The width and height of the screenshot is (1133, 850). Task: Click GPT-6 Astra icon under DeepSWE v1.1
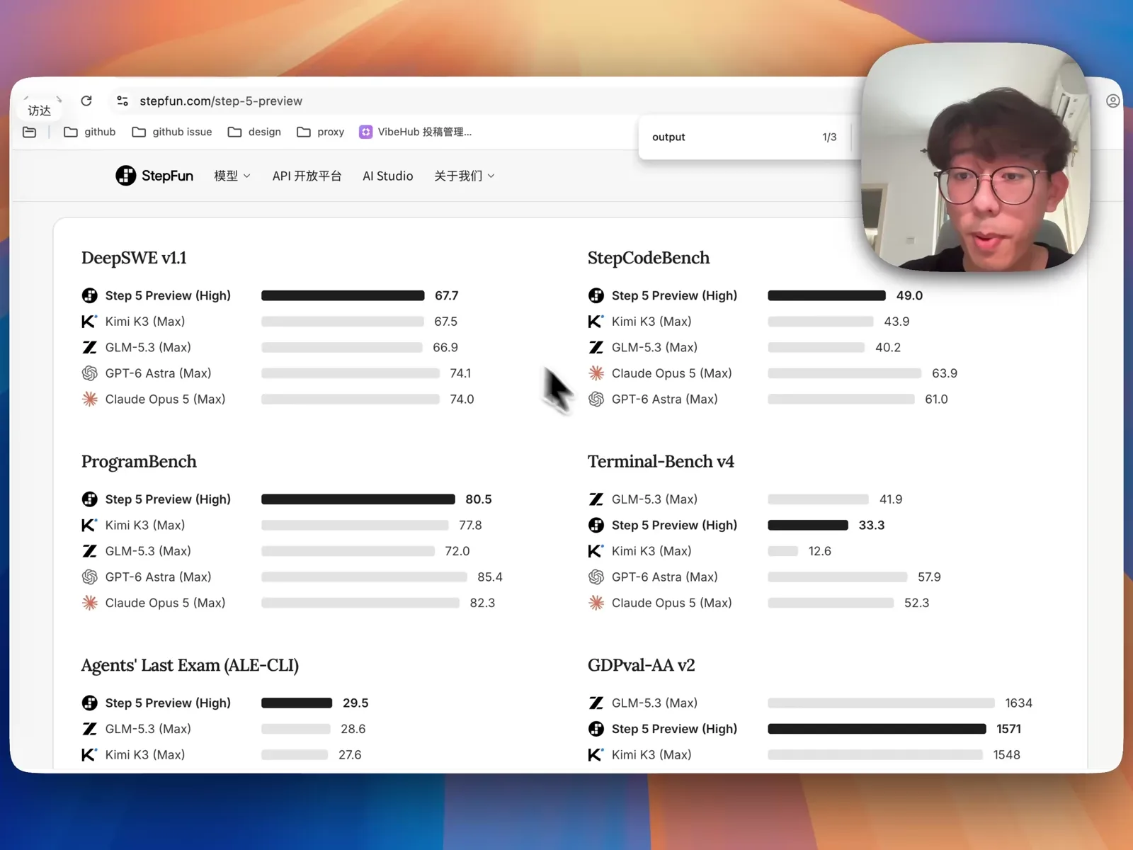(89, 373)
